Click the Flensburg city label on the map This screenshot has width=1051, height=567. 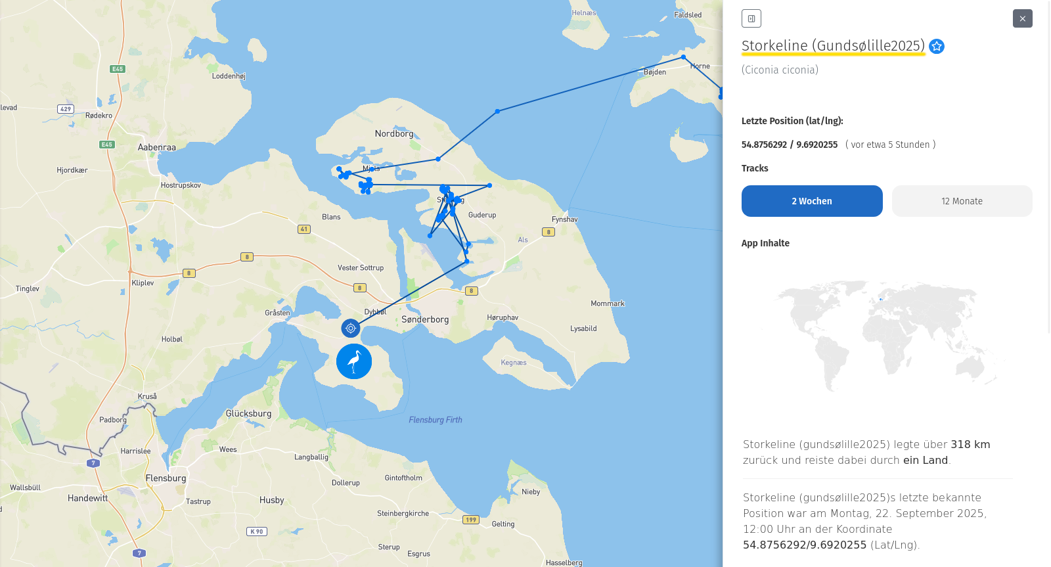(166, 478)
